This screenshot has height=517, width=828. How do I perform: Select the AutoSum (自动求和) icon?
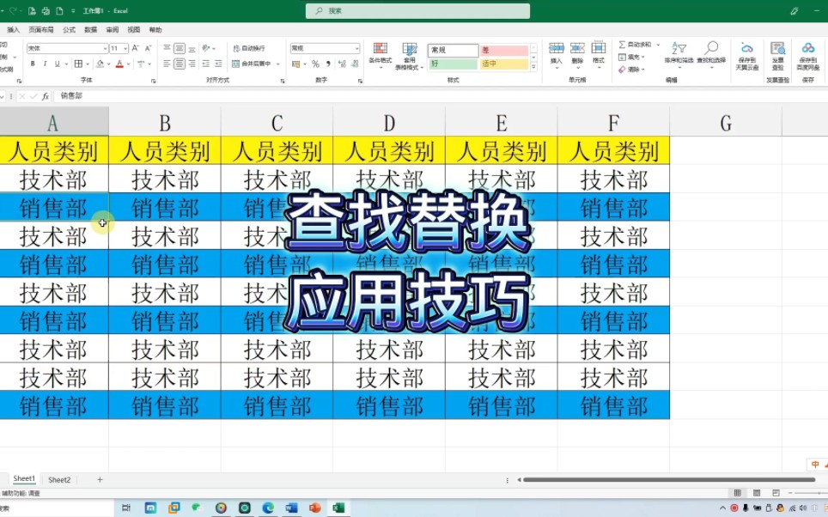coord(623,45)
